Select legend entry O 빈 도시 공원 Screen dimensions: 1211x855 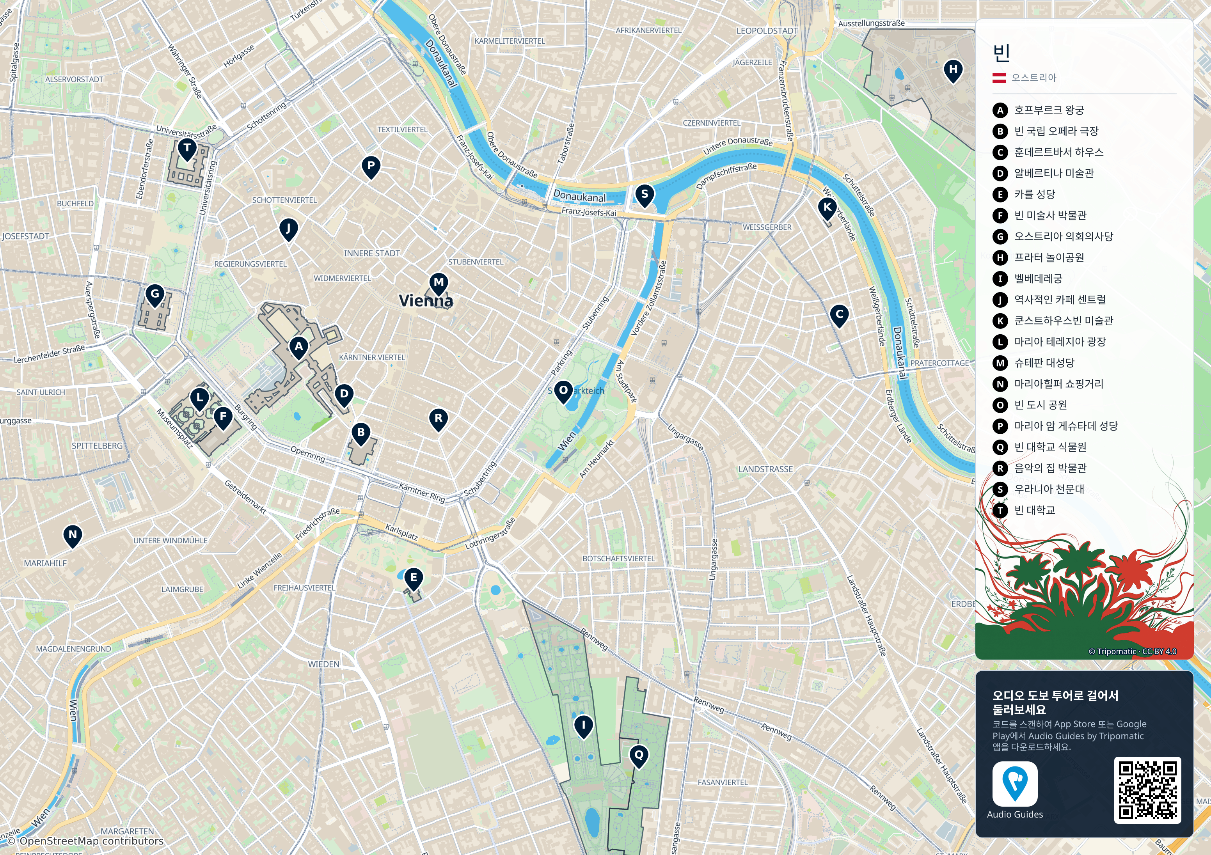[1030, 405]
